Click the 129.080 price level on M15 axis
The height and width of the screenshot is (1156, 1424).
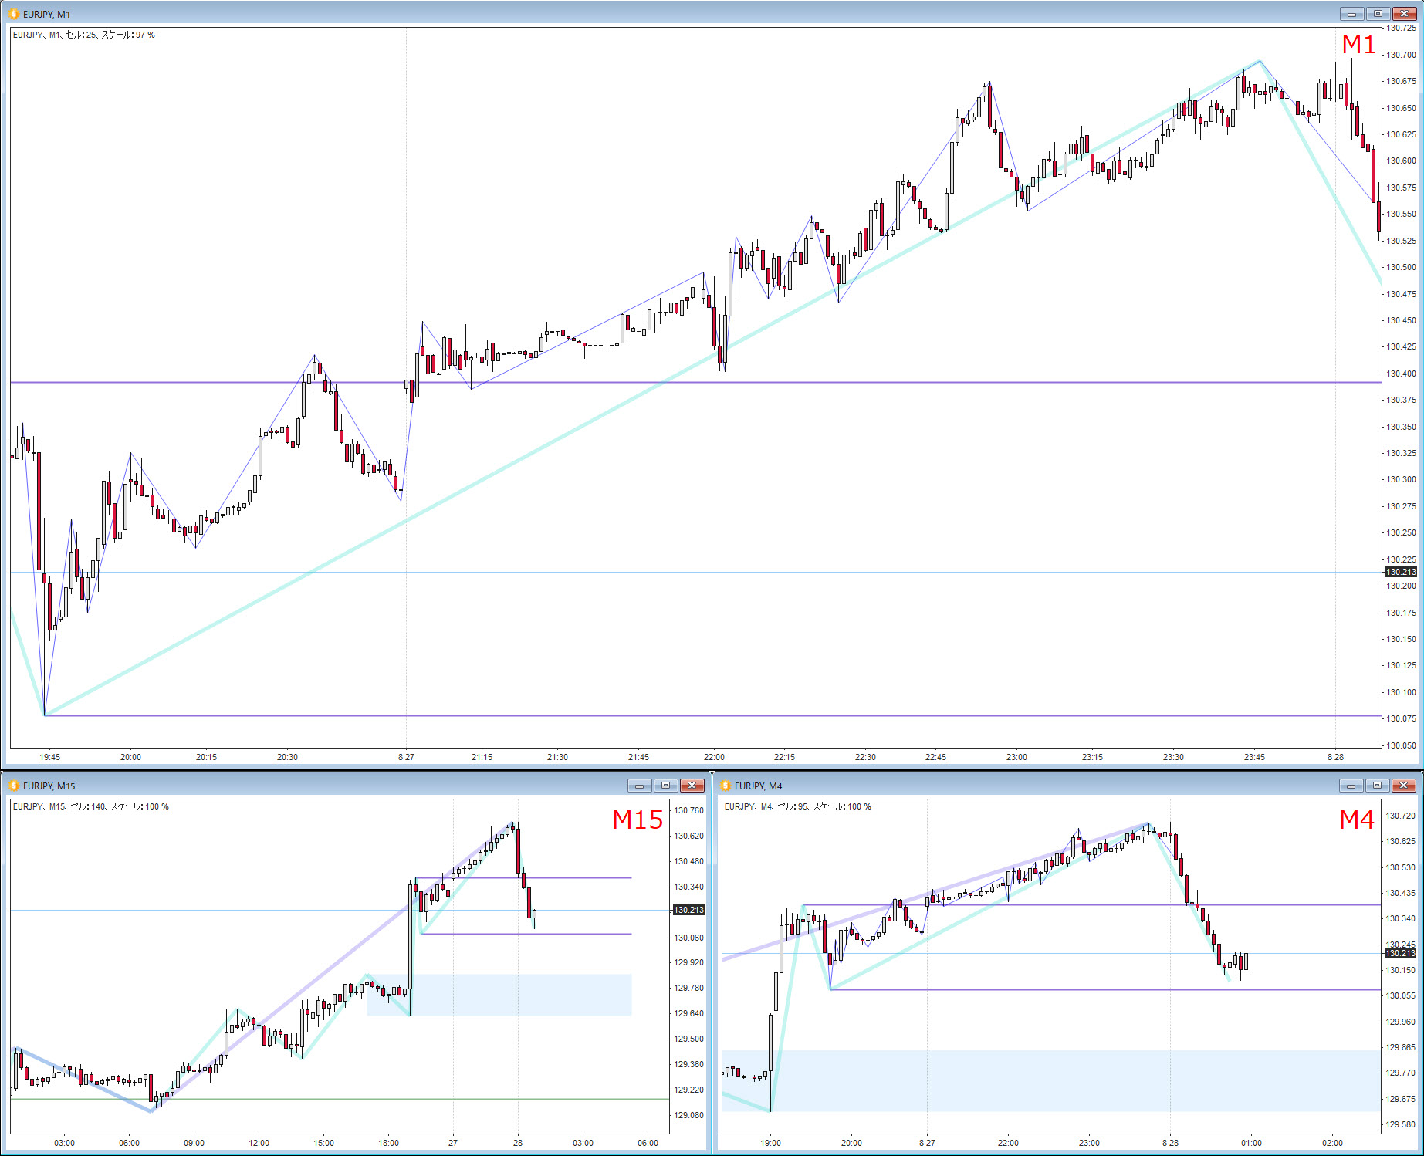[x=689, y=1115]
